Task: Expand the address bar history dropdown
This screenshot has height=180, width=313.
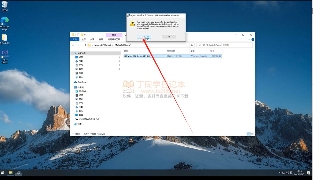Action: pos(187,45)
